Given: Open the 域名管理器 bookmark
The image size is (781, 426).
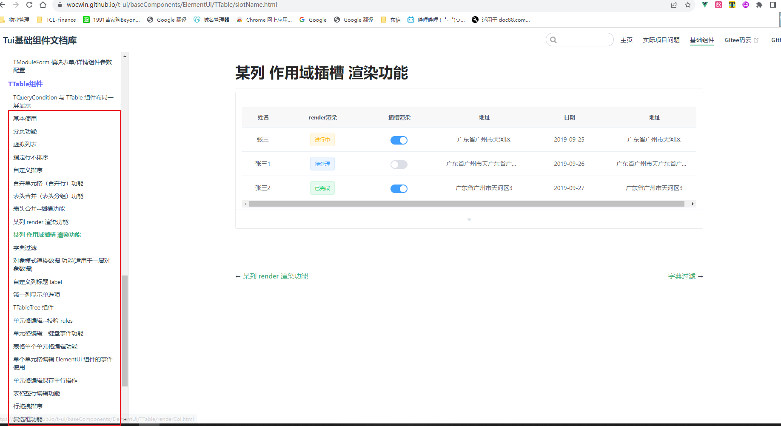Looking at the screenshot, I should point(211,20).
